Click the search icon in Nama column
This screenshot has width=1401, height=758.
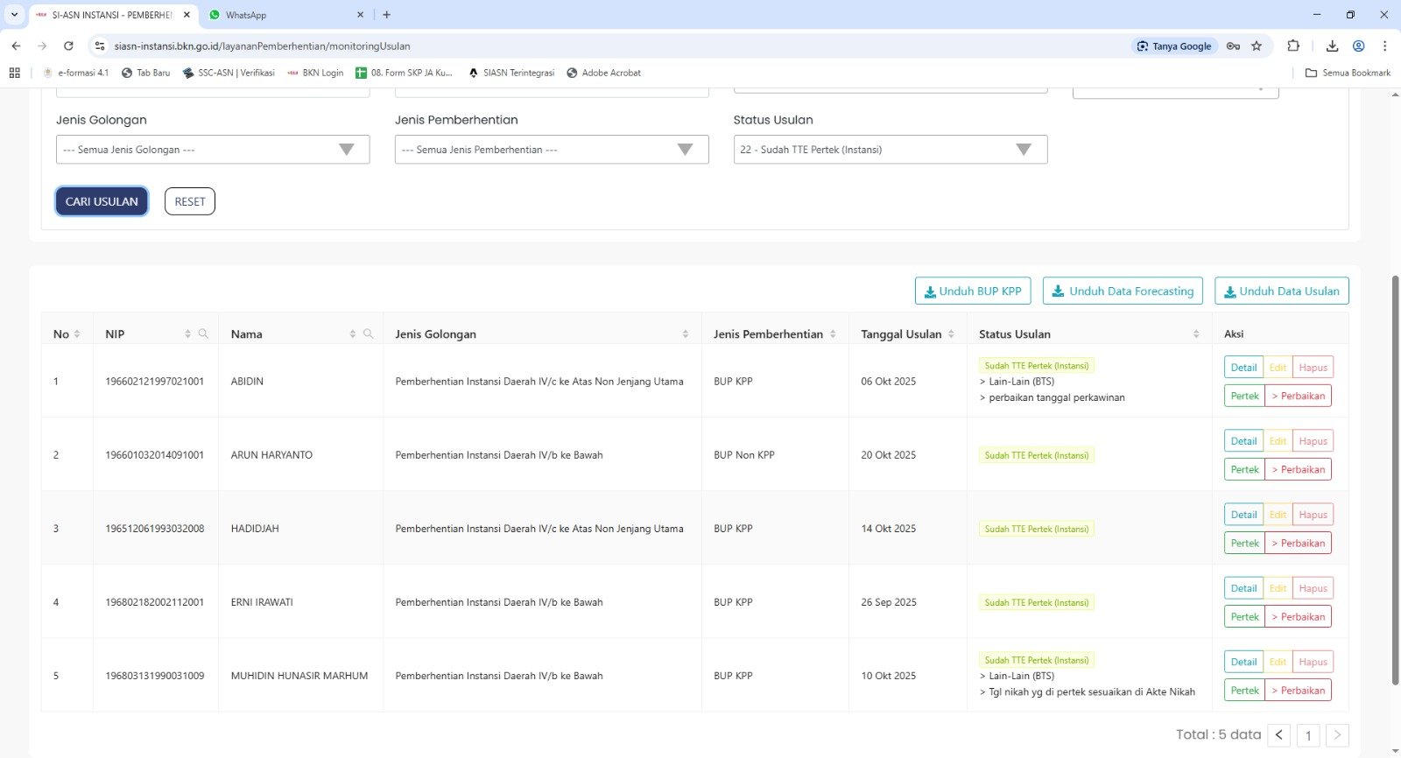(x=368, y=334)
